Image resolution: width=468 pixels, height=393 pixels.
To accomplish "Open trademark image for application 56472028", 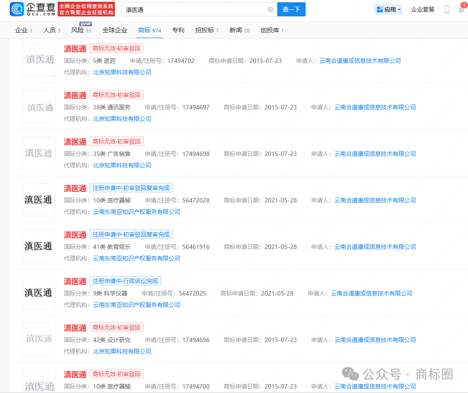I will pyautogui.click(x=39, y=199).
